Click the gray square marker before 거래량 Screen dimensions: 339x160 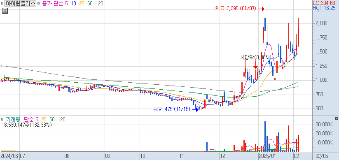point(2,119)
